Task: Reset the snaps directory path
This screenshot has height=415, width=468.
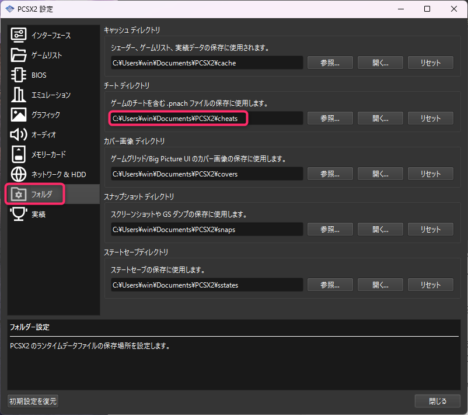Action: (431, 229)
